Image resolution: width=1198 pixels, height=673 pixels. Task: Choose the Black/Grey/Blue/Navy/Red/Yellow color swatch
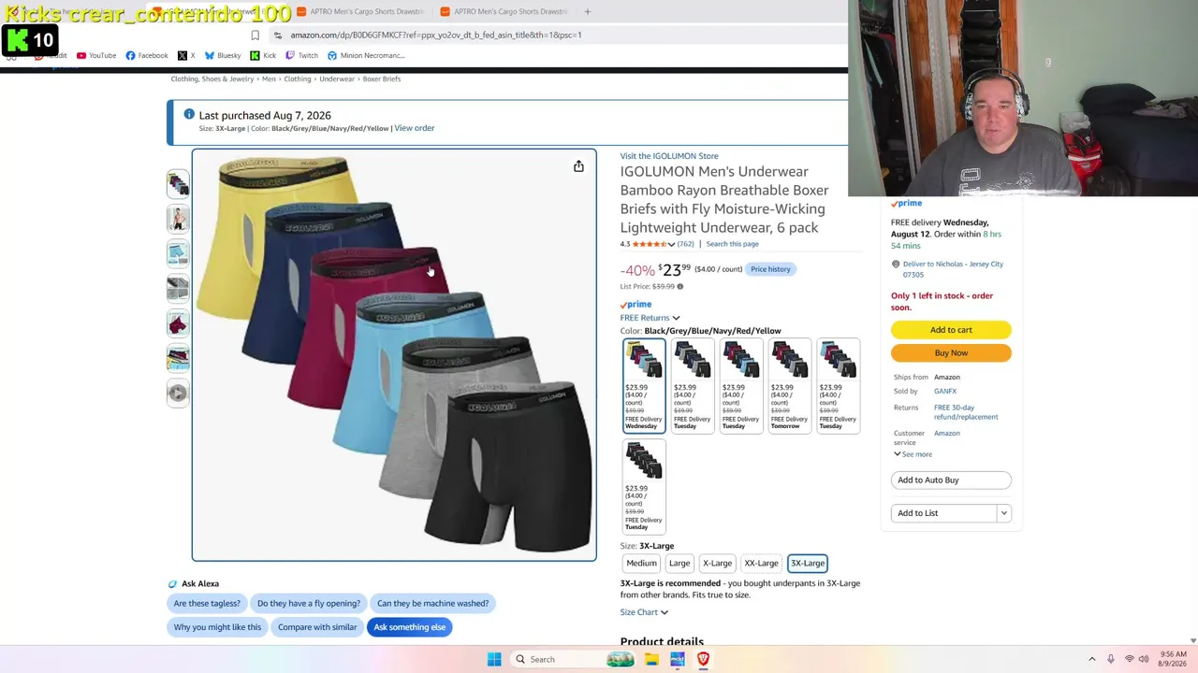coord(644,385)
